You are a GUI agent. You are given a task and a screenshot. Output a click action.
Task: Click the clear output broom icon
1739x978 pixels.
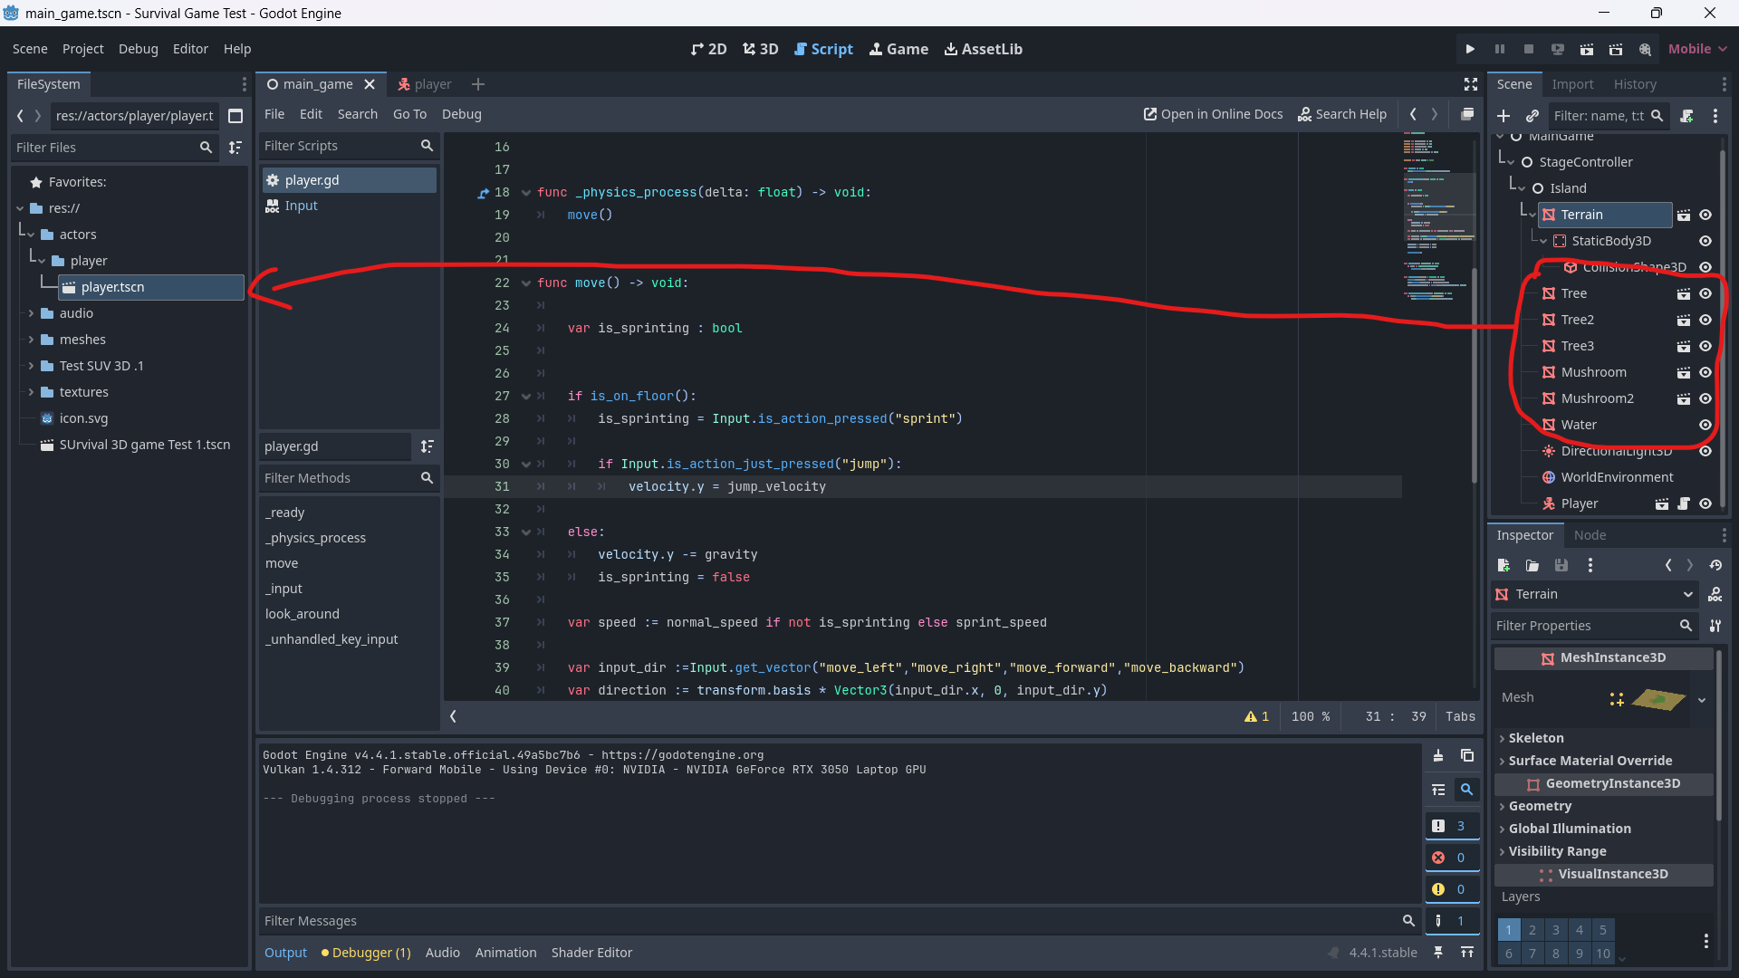click(1438, 755)
